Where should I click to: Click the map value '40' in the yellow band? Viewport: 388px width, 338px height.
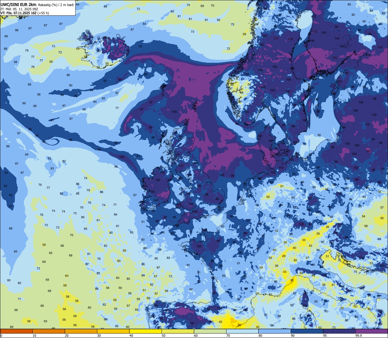[294, 248]
